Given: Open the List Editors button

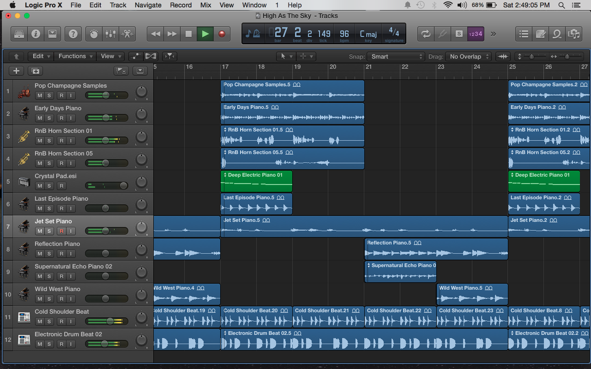Looking at the screenshot, I should click(x=524, y=34).
